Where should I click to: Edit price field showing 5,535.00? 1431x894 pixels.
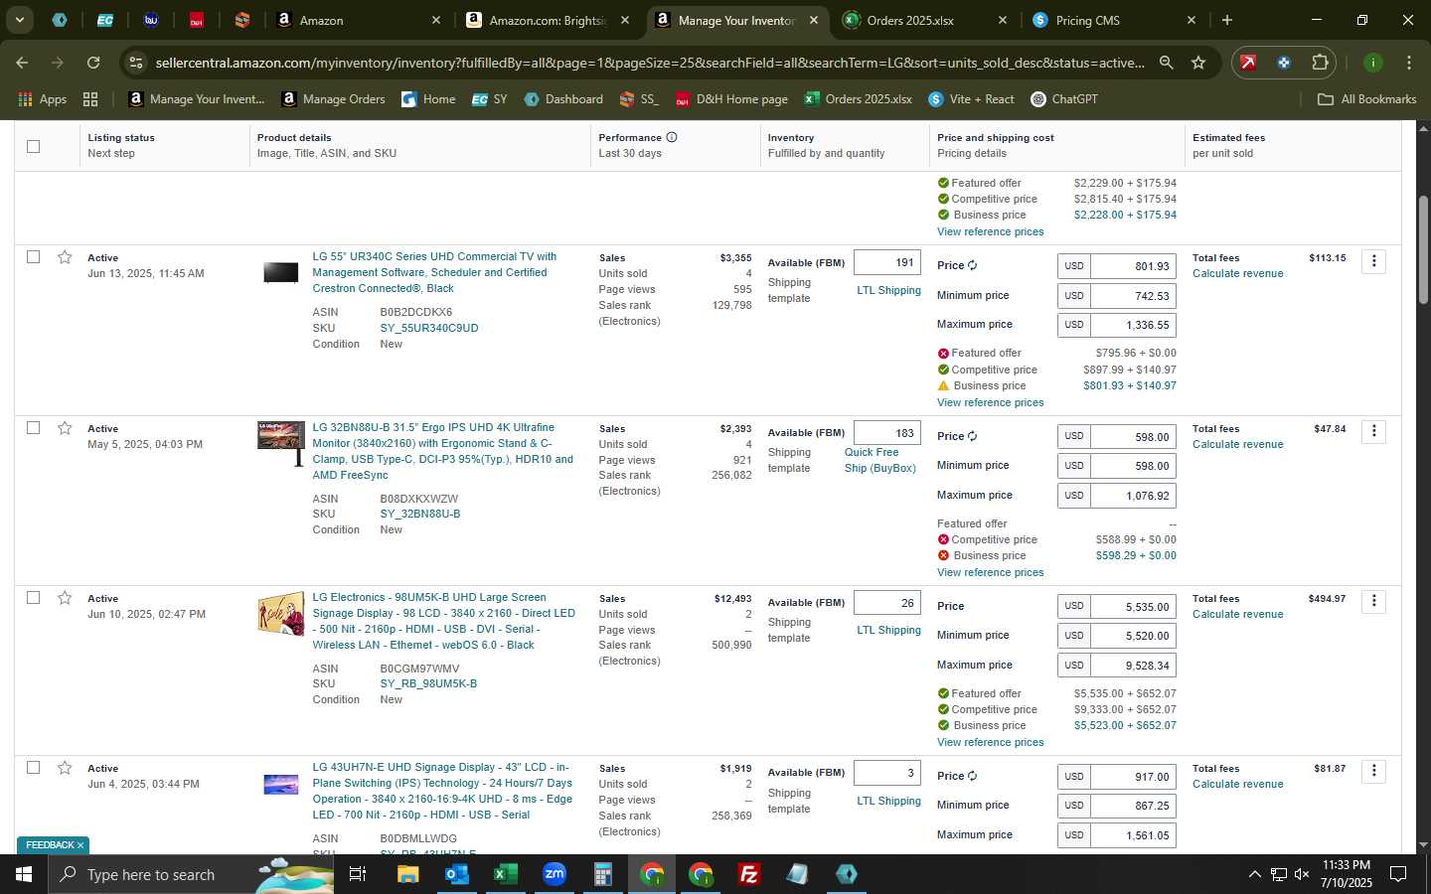pos(1133,606)
